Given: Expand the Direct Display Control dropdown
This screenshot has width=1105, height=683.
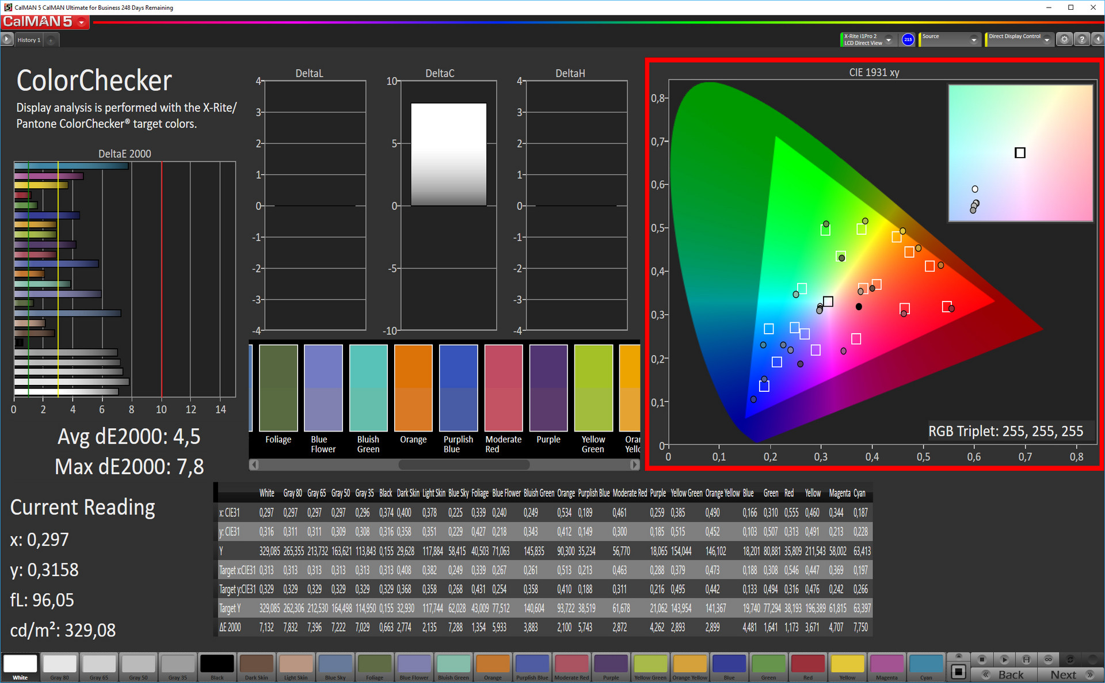Looking at the screenshot, I should 1047,39.
